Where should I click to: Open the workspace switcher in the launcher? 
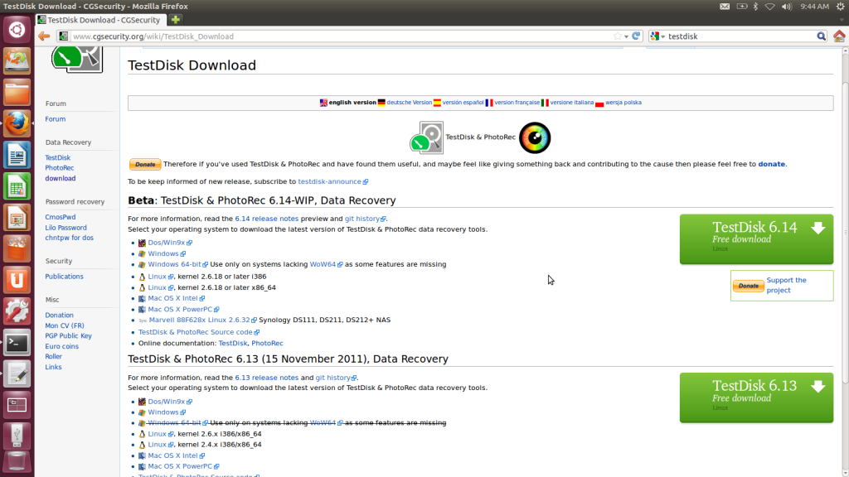[x=17, y=406]
